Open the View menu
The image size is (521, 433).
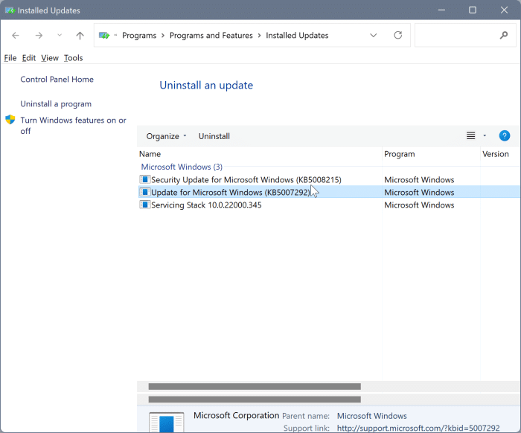[x=50, y=58]
